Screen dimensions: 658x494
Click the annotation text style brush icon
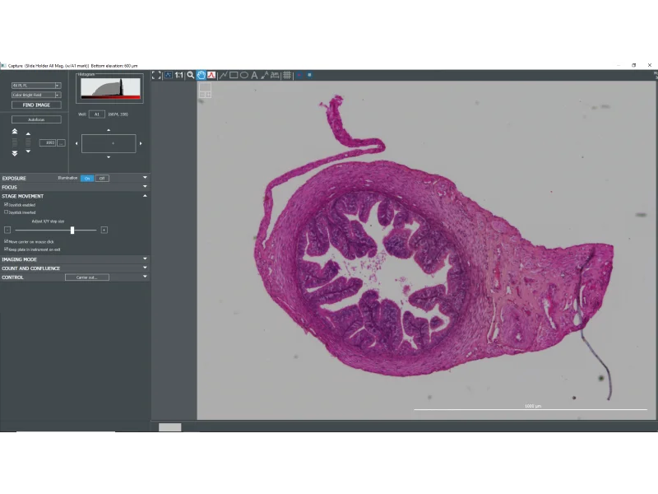264,75
